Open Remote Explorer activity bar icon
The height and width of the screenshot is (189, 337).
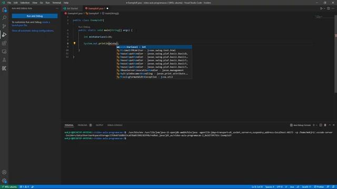(4, 51)
